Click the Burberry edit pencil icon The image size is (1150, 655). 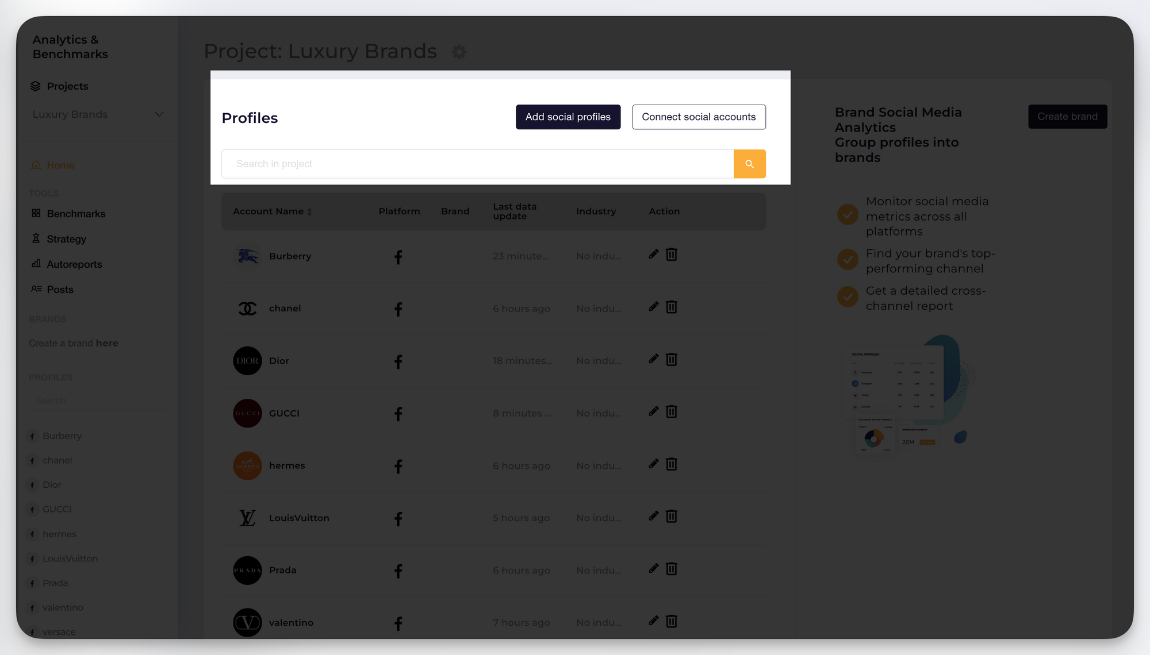[653, 254]
